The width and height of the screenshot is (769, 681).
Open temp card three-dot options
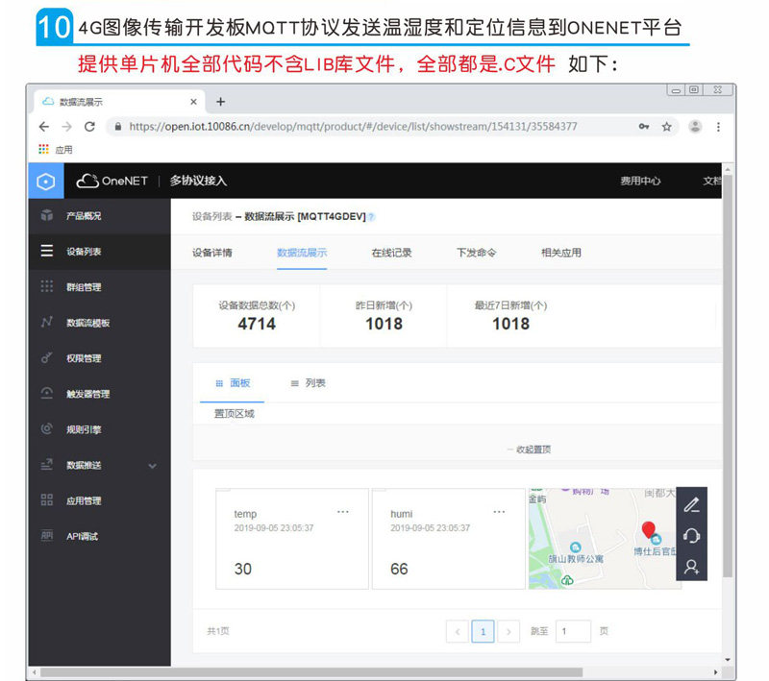point(343,512)
